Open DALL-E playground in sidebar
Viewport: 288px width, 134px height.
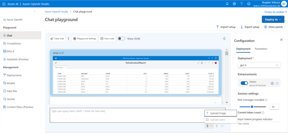(9, 52)
